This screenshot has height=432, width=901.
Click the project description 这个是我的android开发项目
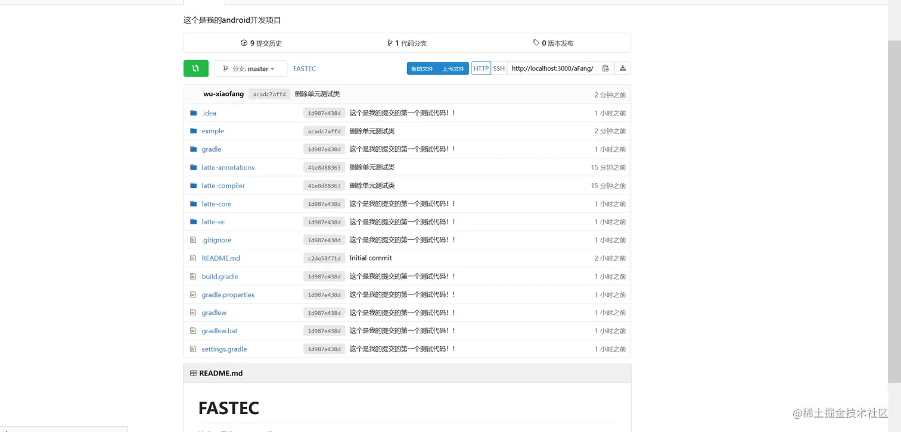click(232, 20)
